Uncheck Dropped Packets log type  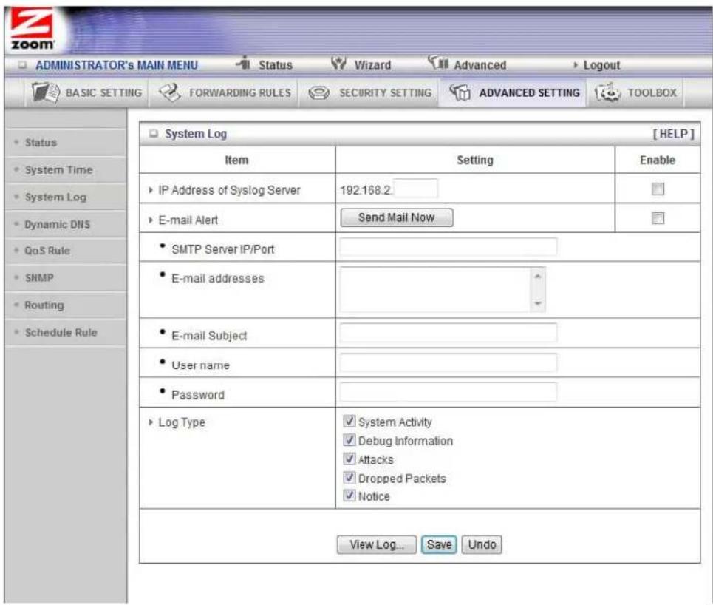[349, 477]
